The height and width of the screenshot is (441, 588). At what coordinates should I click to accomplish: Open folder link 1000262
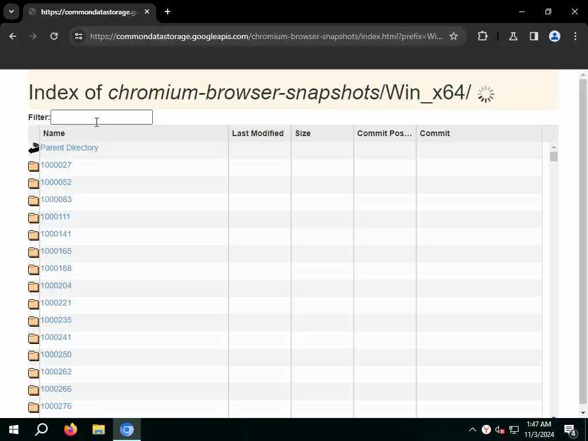pos(56,372)
